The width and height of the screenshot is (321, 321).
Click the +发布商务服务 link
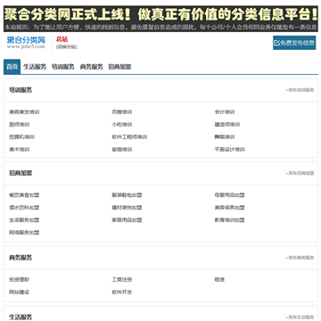click(300, 258)
